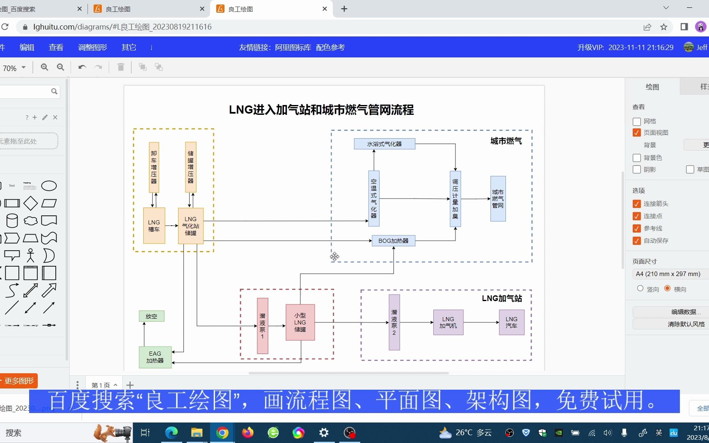Click the Redo icon in toolbar
Screen dimensions: 709x443
tap(98, 67)
